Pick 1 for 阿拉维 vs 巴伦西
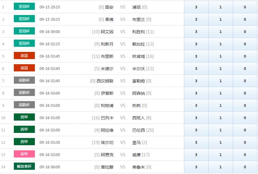 tap(221, 130)
